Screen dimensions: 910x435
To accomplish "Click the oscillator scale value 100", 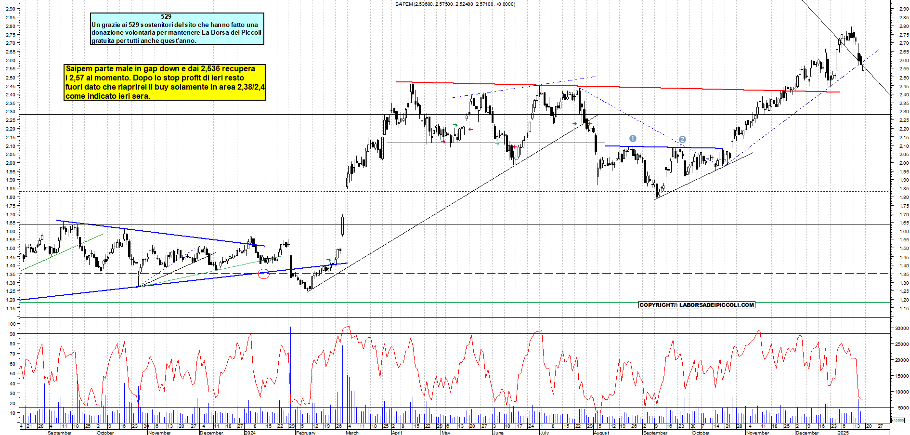I will click(12, 324).
